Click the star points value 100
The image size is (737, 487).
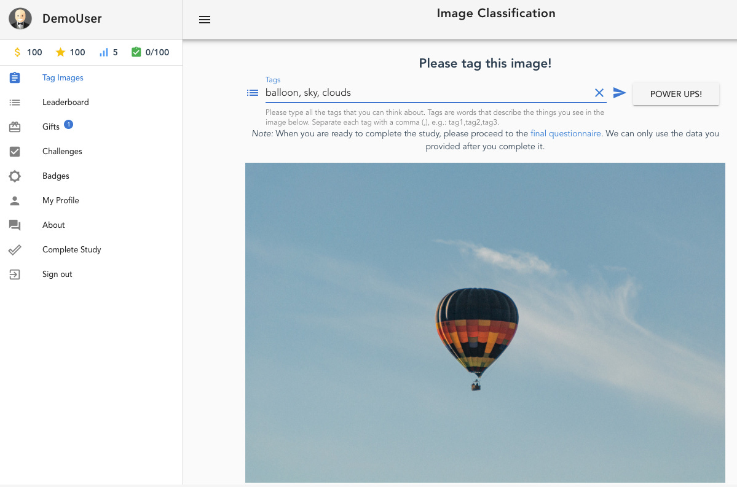pyautogui.click(x=77, y=52)
